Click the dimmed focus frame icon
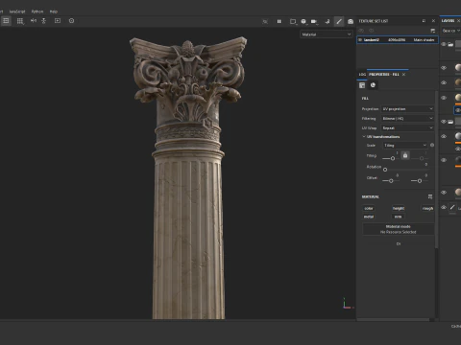The image size is (461, 345). tap(265, 21)
